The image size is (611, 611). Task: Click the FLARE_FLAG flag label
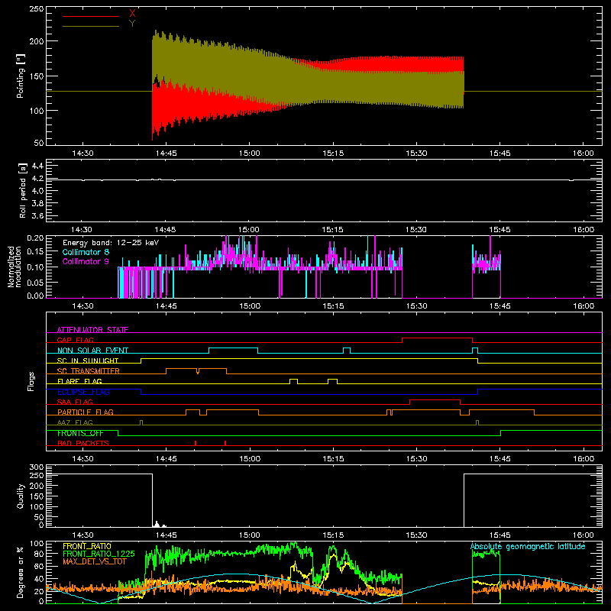[x=79, y=381]
